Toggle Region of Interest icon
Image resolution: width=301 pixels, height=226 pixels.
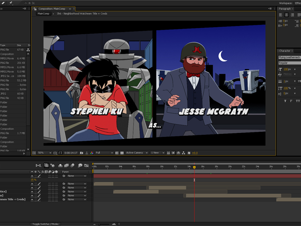coord(117,153)
